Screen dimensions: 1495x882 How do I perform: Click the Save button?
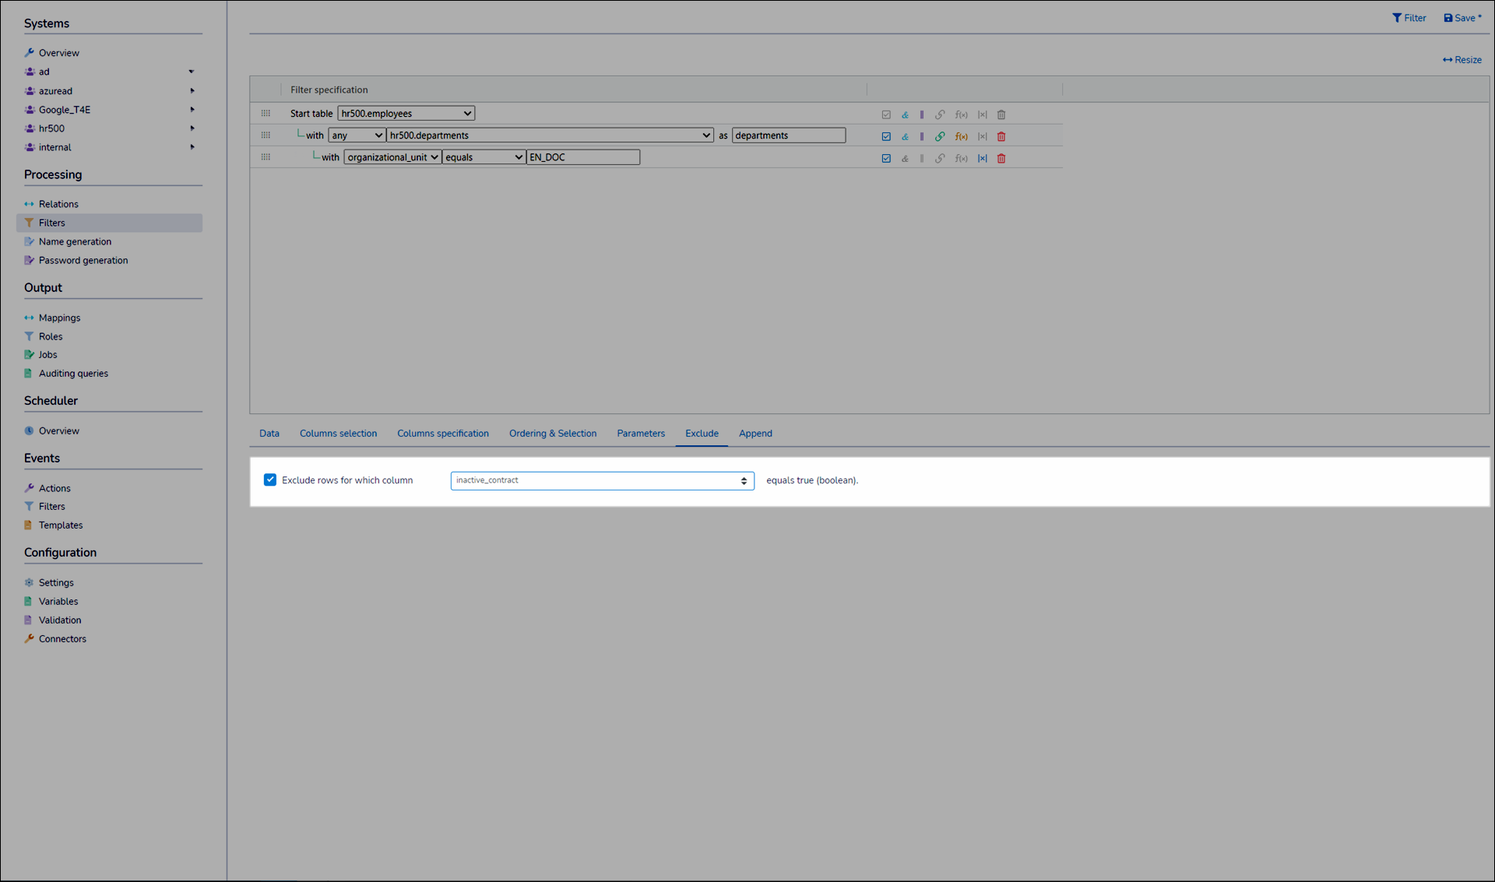1462,18
